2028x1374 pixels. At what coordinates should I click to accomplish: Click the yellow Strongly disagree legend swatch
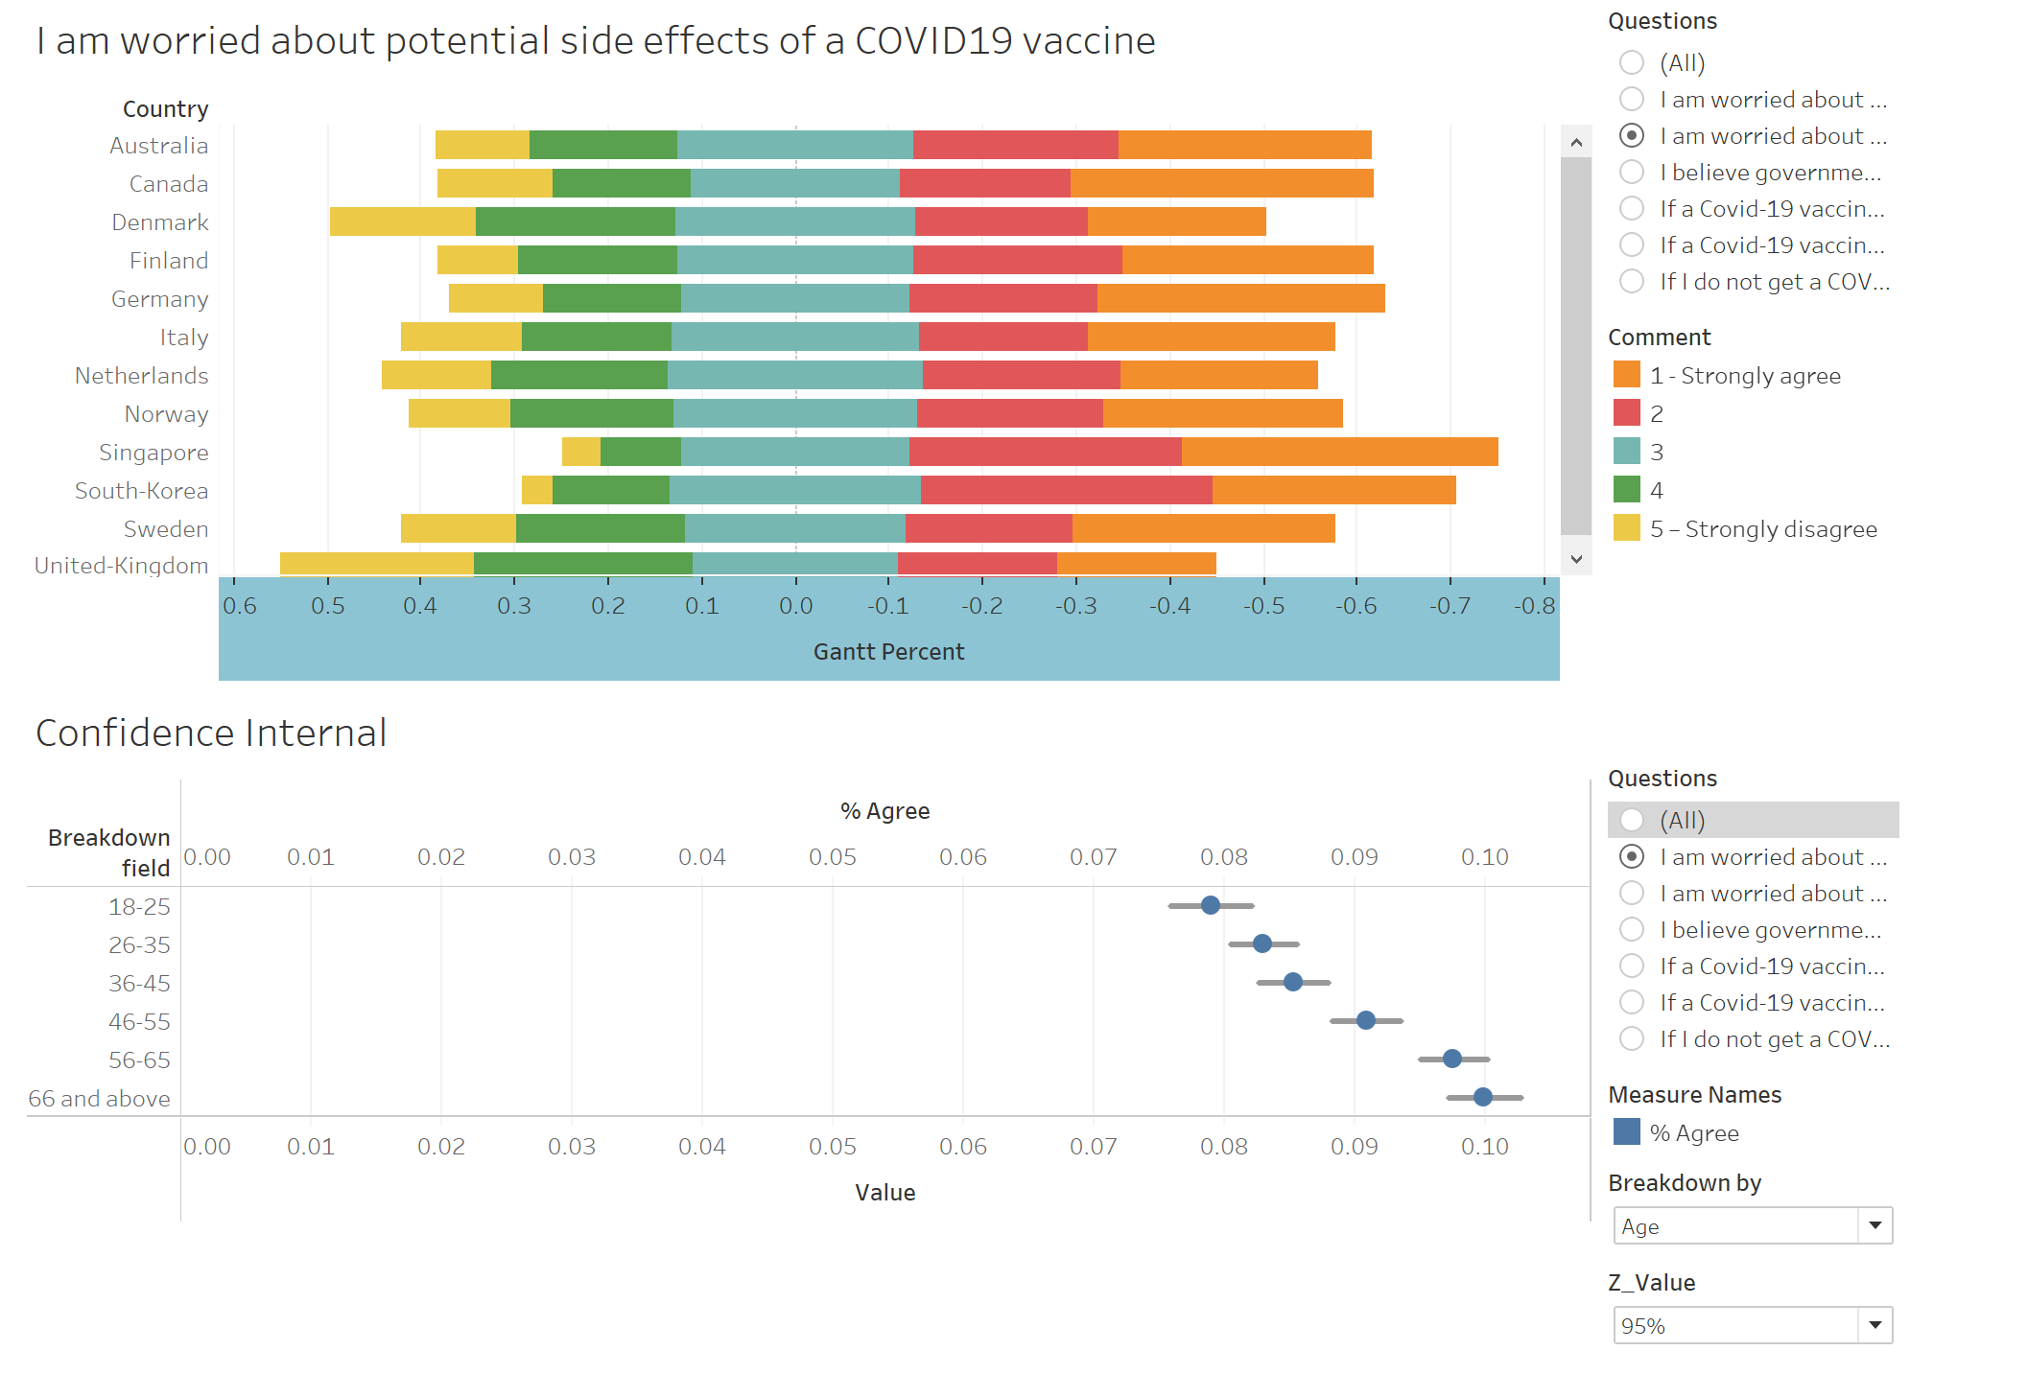[1626, 528]
